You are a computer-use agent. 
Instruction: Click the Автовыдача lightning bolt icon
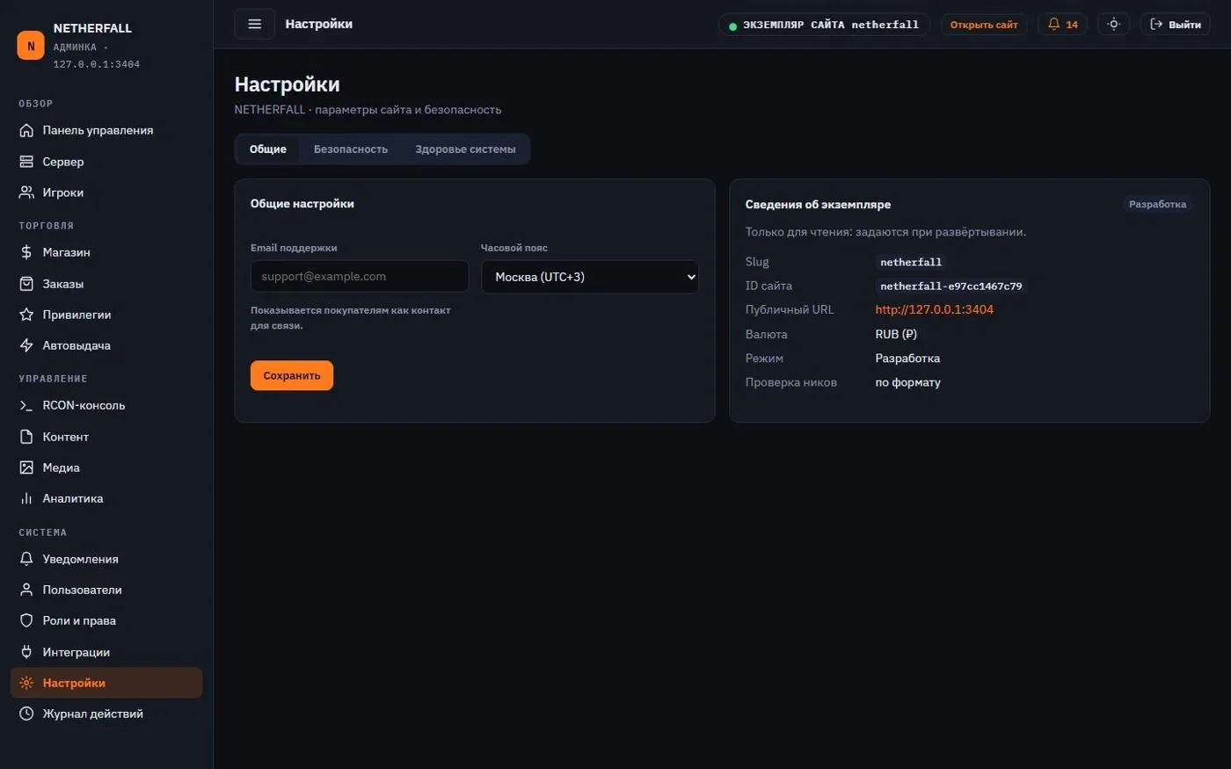click(26, 345)
